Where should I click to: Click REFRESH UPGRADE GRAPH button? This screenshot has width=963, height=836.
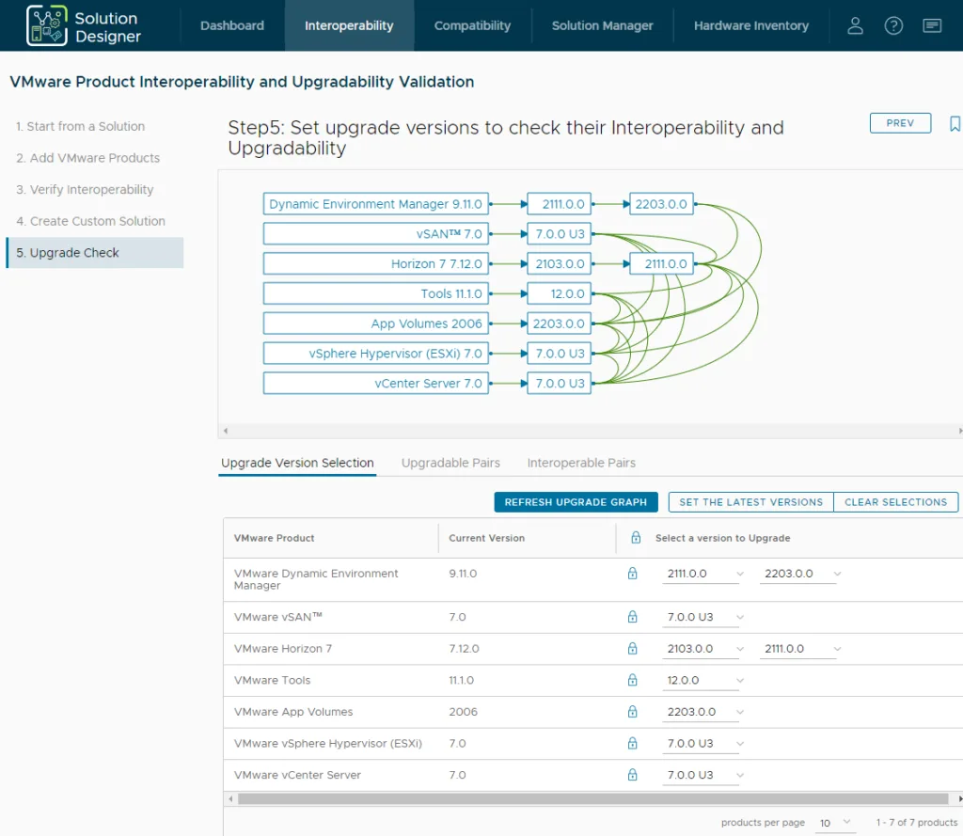(576, 502)
